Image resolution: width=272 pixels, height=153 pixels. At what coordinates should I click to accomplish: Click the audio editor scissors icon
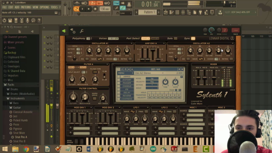[22, 20]
